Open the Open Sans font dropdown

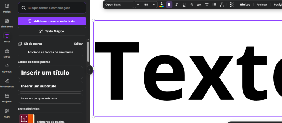click(119, 5)
